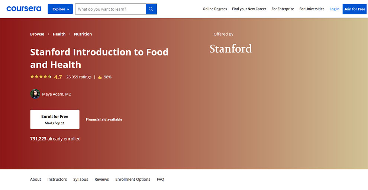The image size is (368, 190).
Task: Click the 731,223 already enrolled text
Action: [x=55, y=139]
